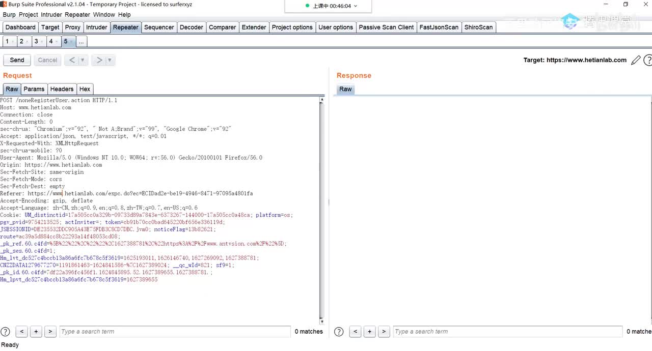Click the Target: https://www.hetianlab.com label
652x351 pixels.
575,60
